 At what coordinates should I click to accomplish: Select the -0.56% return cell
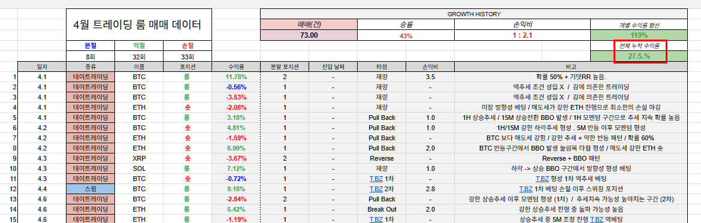(x=236, y=87)
